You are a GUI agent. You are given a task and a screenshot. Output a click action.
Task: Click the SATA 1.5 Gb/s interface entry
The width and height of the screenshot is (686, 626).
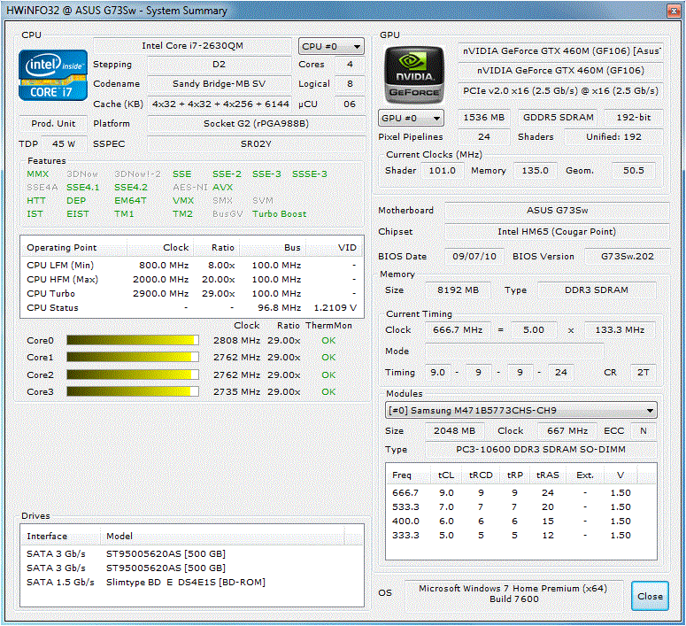pos(60,583)
